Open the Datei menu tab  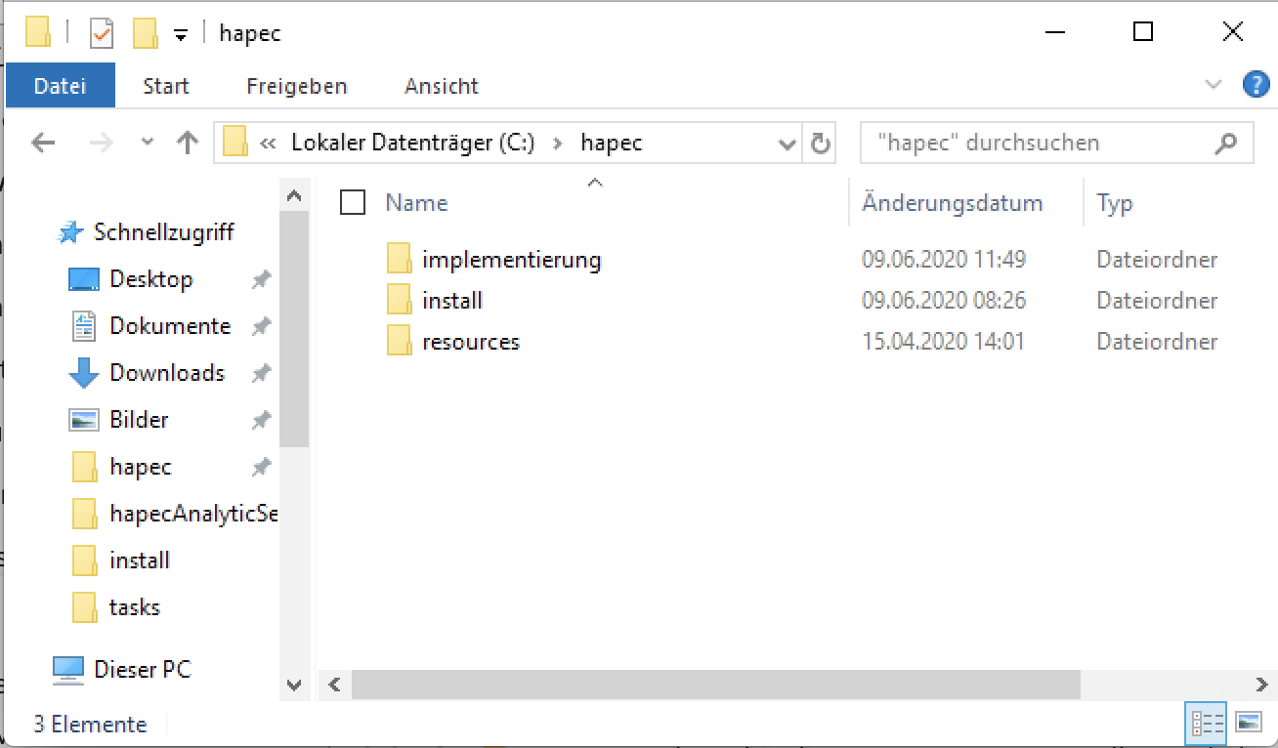point(60,86)
